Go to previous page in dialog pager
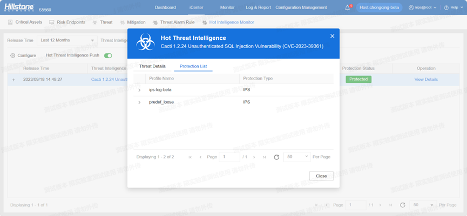The image size is (467, 216). click(x=200, y=157)
